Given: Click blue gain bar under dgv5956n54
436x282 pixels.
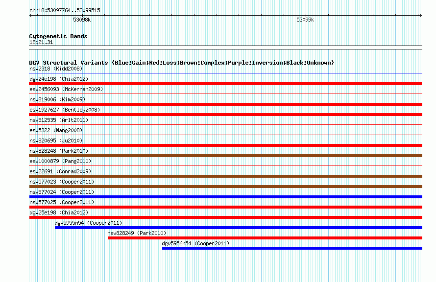Looking at the screenshot, I should coord(292,248).
